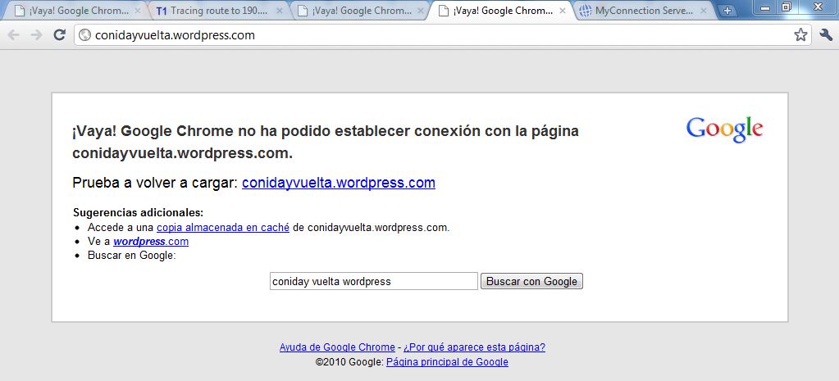Open the wrench settings menu
Screen dimensions: 839x381
826,35
